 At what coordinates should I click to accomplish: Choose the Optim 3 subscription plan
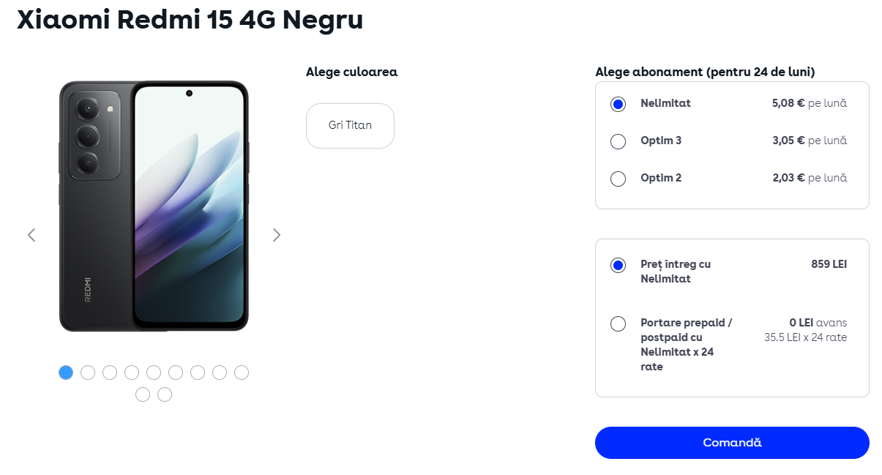618,141
